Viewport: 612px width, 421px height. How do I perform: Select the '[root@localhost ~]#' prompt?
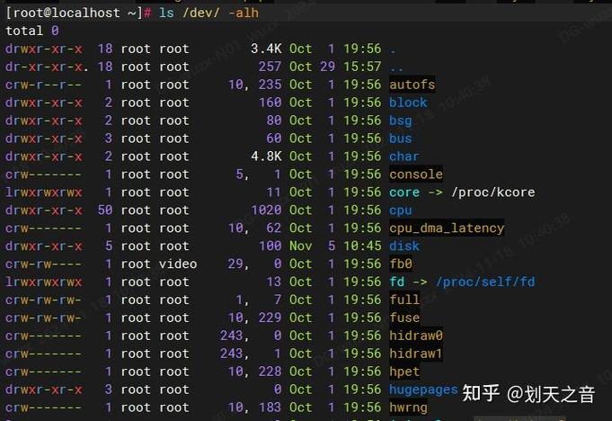point(78,13)
